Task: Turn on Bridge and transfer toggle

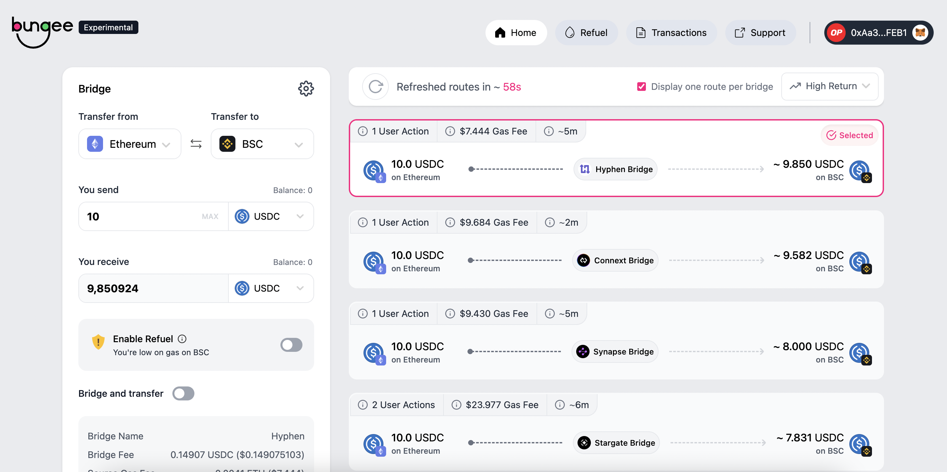Action: tap(183, 393)
